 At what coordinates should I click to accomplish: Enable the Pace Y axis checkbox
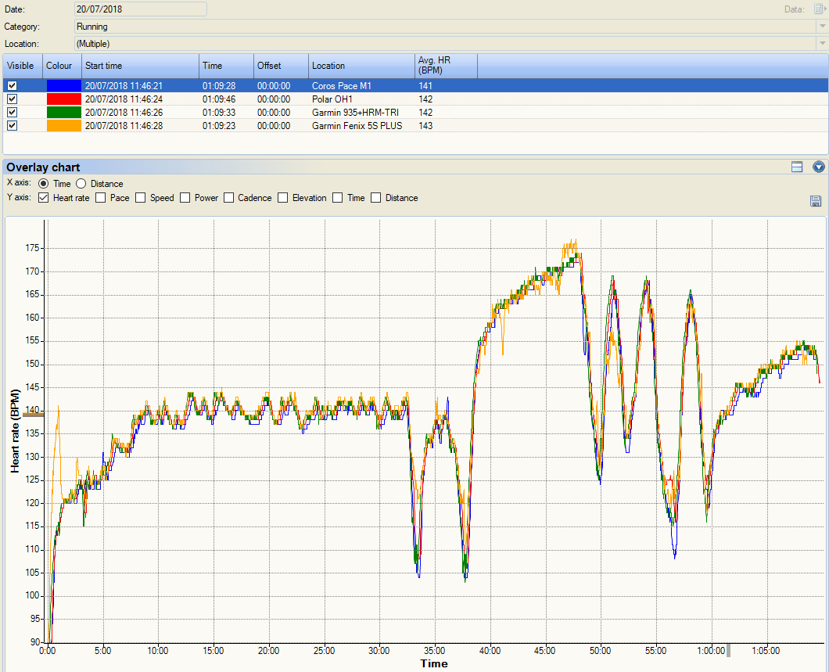click(101, 198)
